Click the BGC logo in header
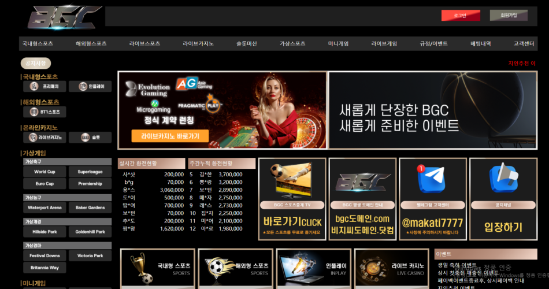This screenshot has height=289, width=549. tap(64, 17)
